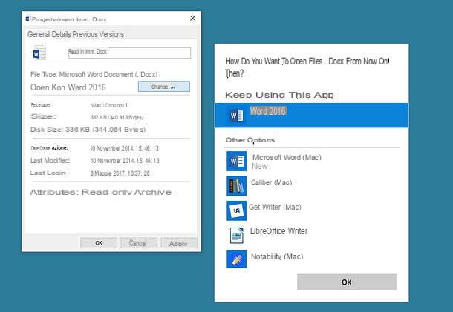Click the Word document icon in Properties dialog

pos(39,53)
